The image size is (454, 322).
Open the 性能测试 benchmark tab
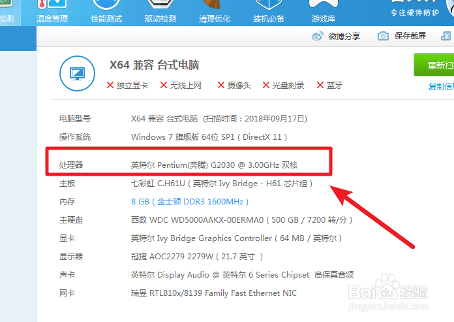(106, 12)
